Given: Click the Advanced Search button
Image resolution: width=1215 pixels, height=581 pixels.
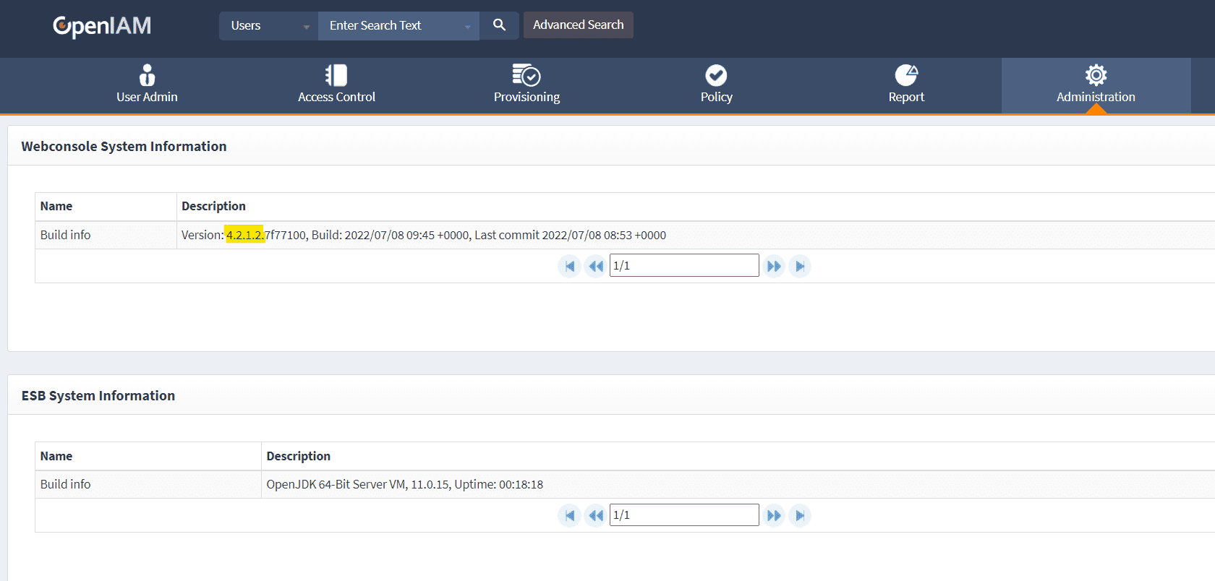Looking at the screenshot, I should (x=578, y=25).
